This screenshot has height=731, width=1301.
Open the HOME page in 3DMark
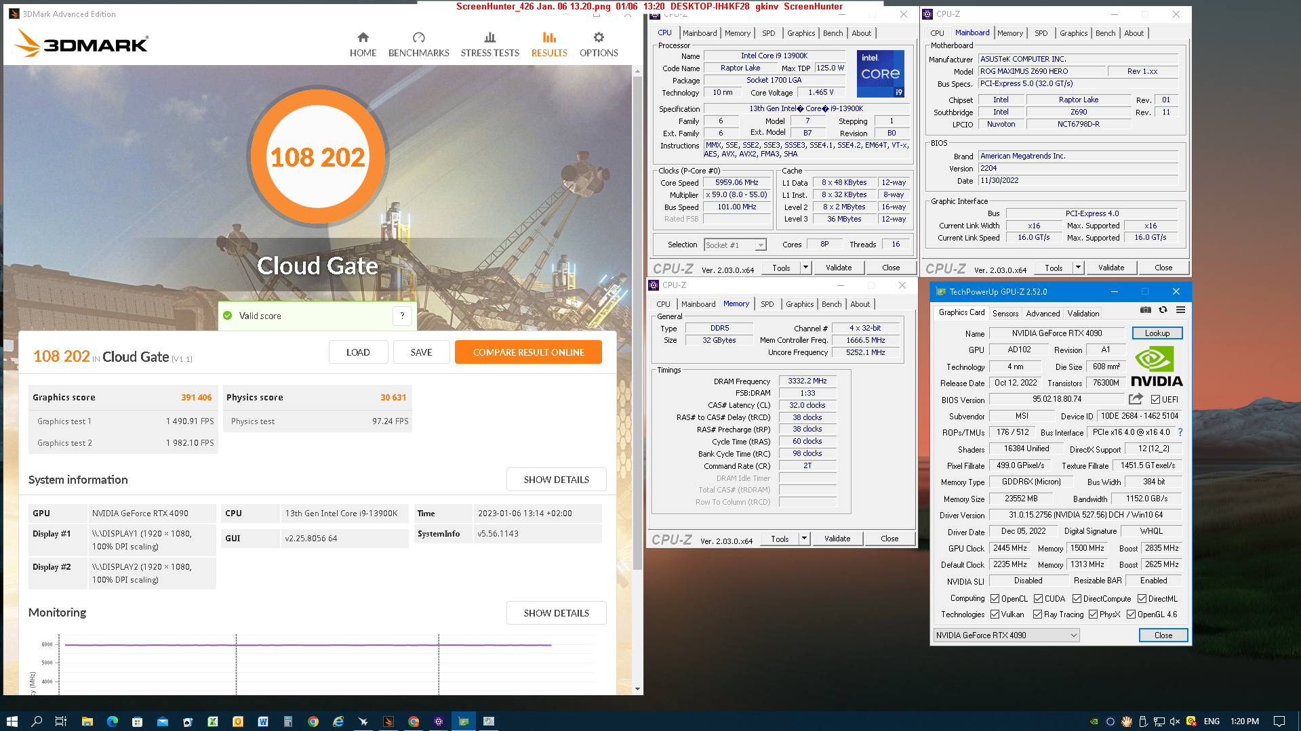(363, 45)
